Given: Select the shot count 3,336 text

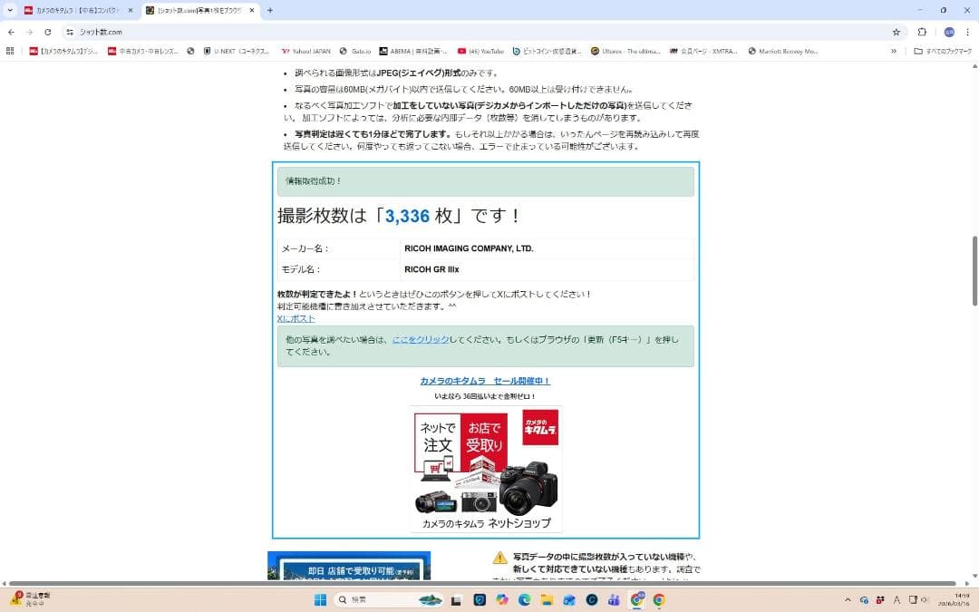Looking at the screenshot, I should 407,216.
